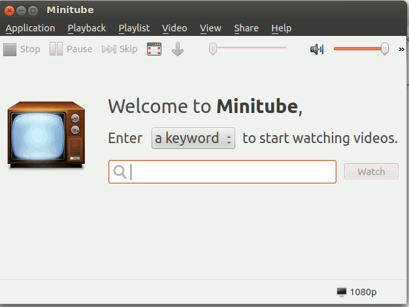Image resolution: width=409 pixels, height=307 pixels.
Task: Open the Help menu
Action: pyautogui.click(x=281, y=28)
